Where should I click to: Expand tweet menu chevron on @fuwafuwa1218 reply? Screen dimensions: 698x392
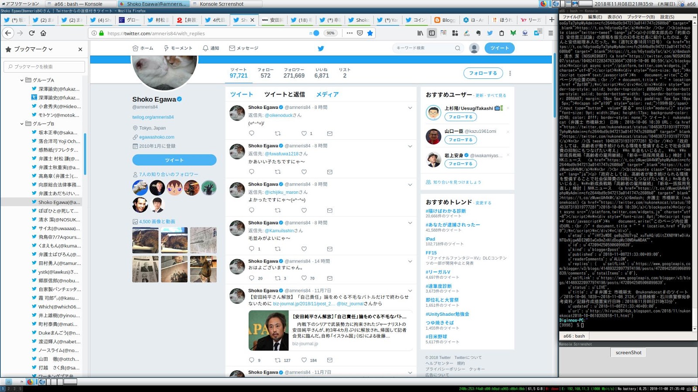tap(410, 146)
